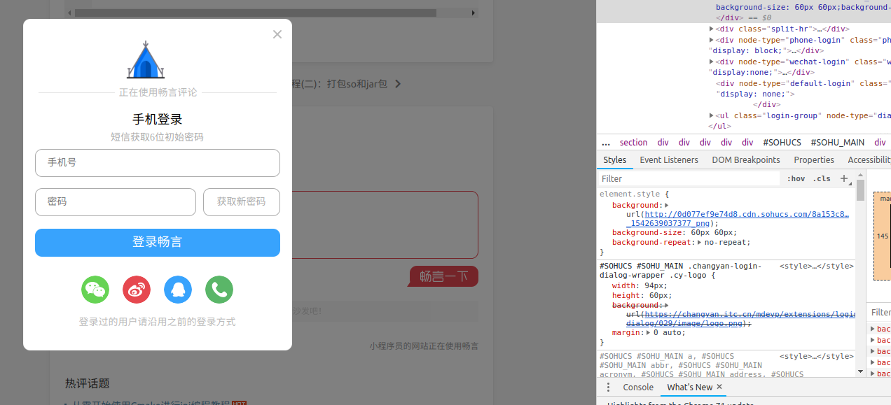Screen dimensions: 891x405
Task: Expand the first computed bac property
Action: [873, 329]
